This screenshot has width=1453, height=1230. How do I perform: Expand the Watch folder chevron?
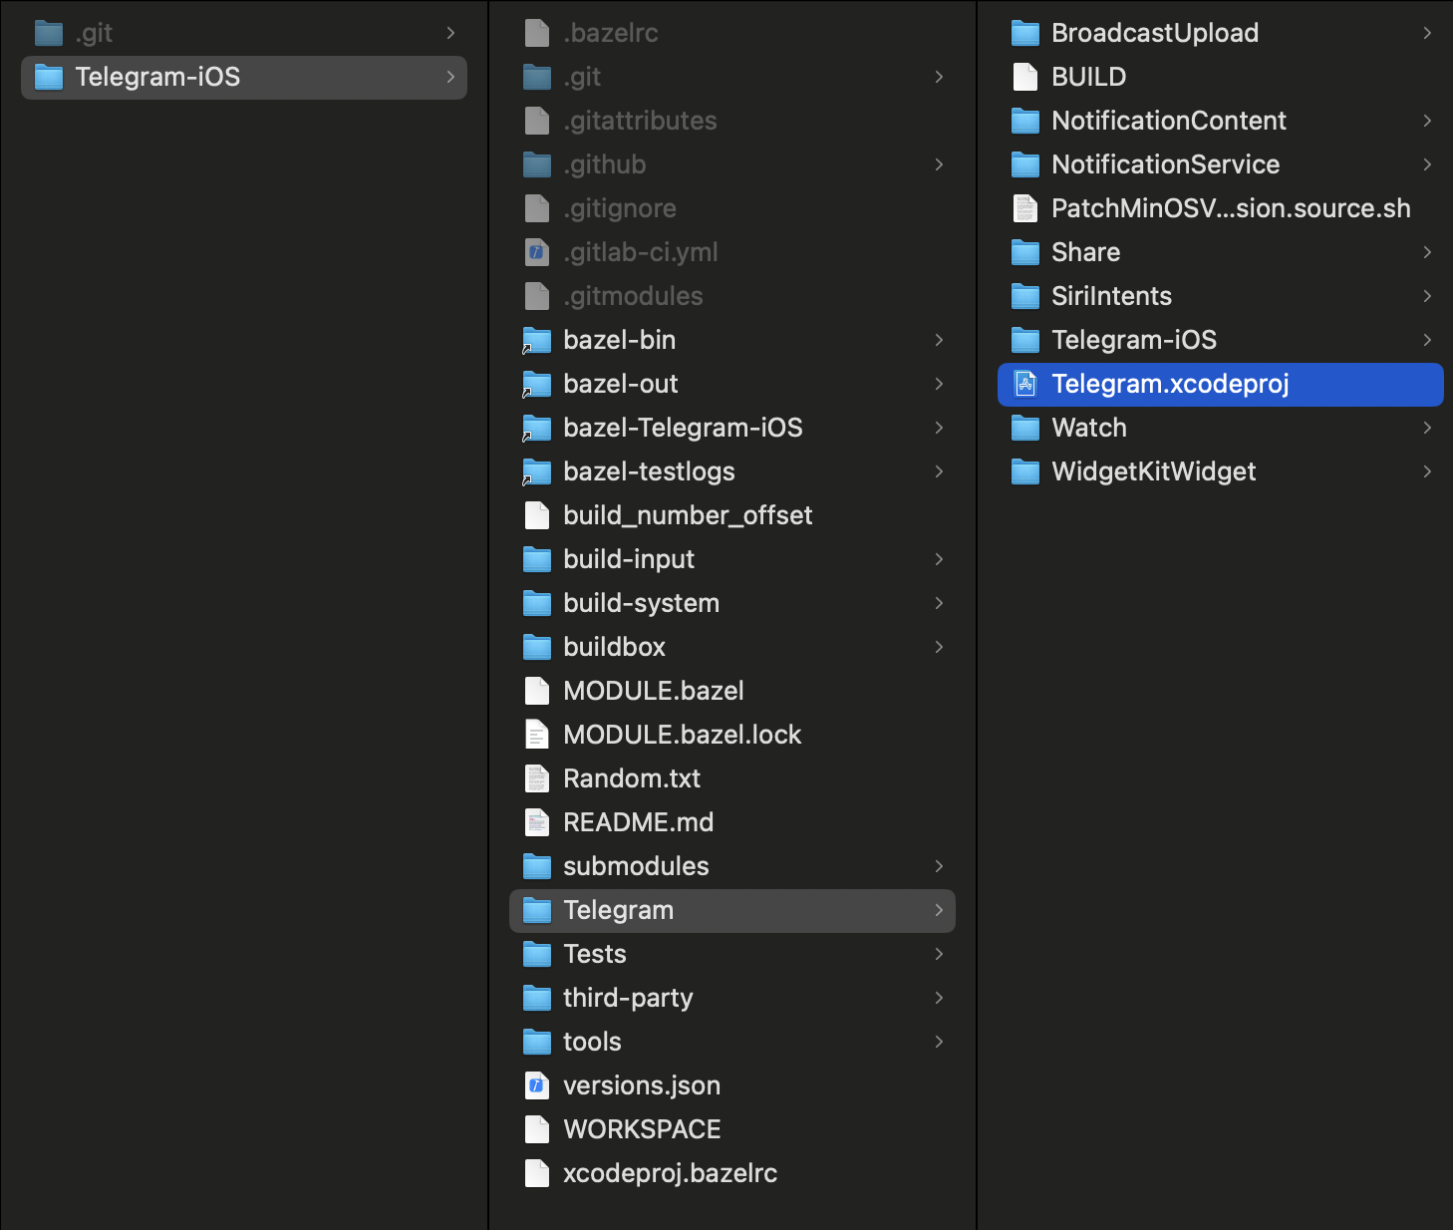pyautogui.click(x=1427, y=428)
